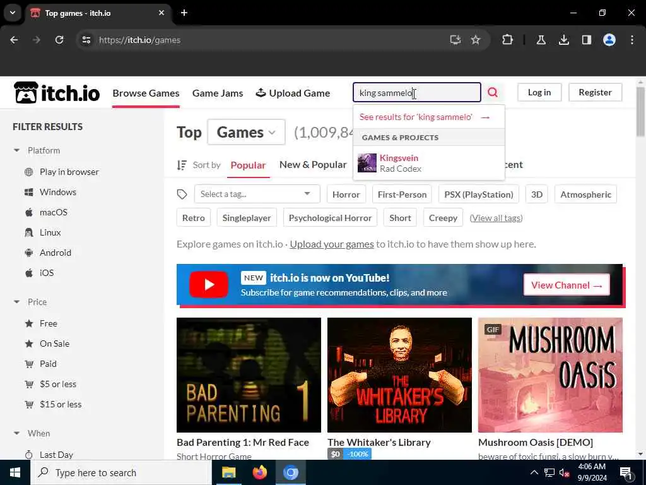The height and width of the screenshot is (485, 646).
Task: Show hidden system tray icons
Action: 534,472
